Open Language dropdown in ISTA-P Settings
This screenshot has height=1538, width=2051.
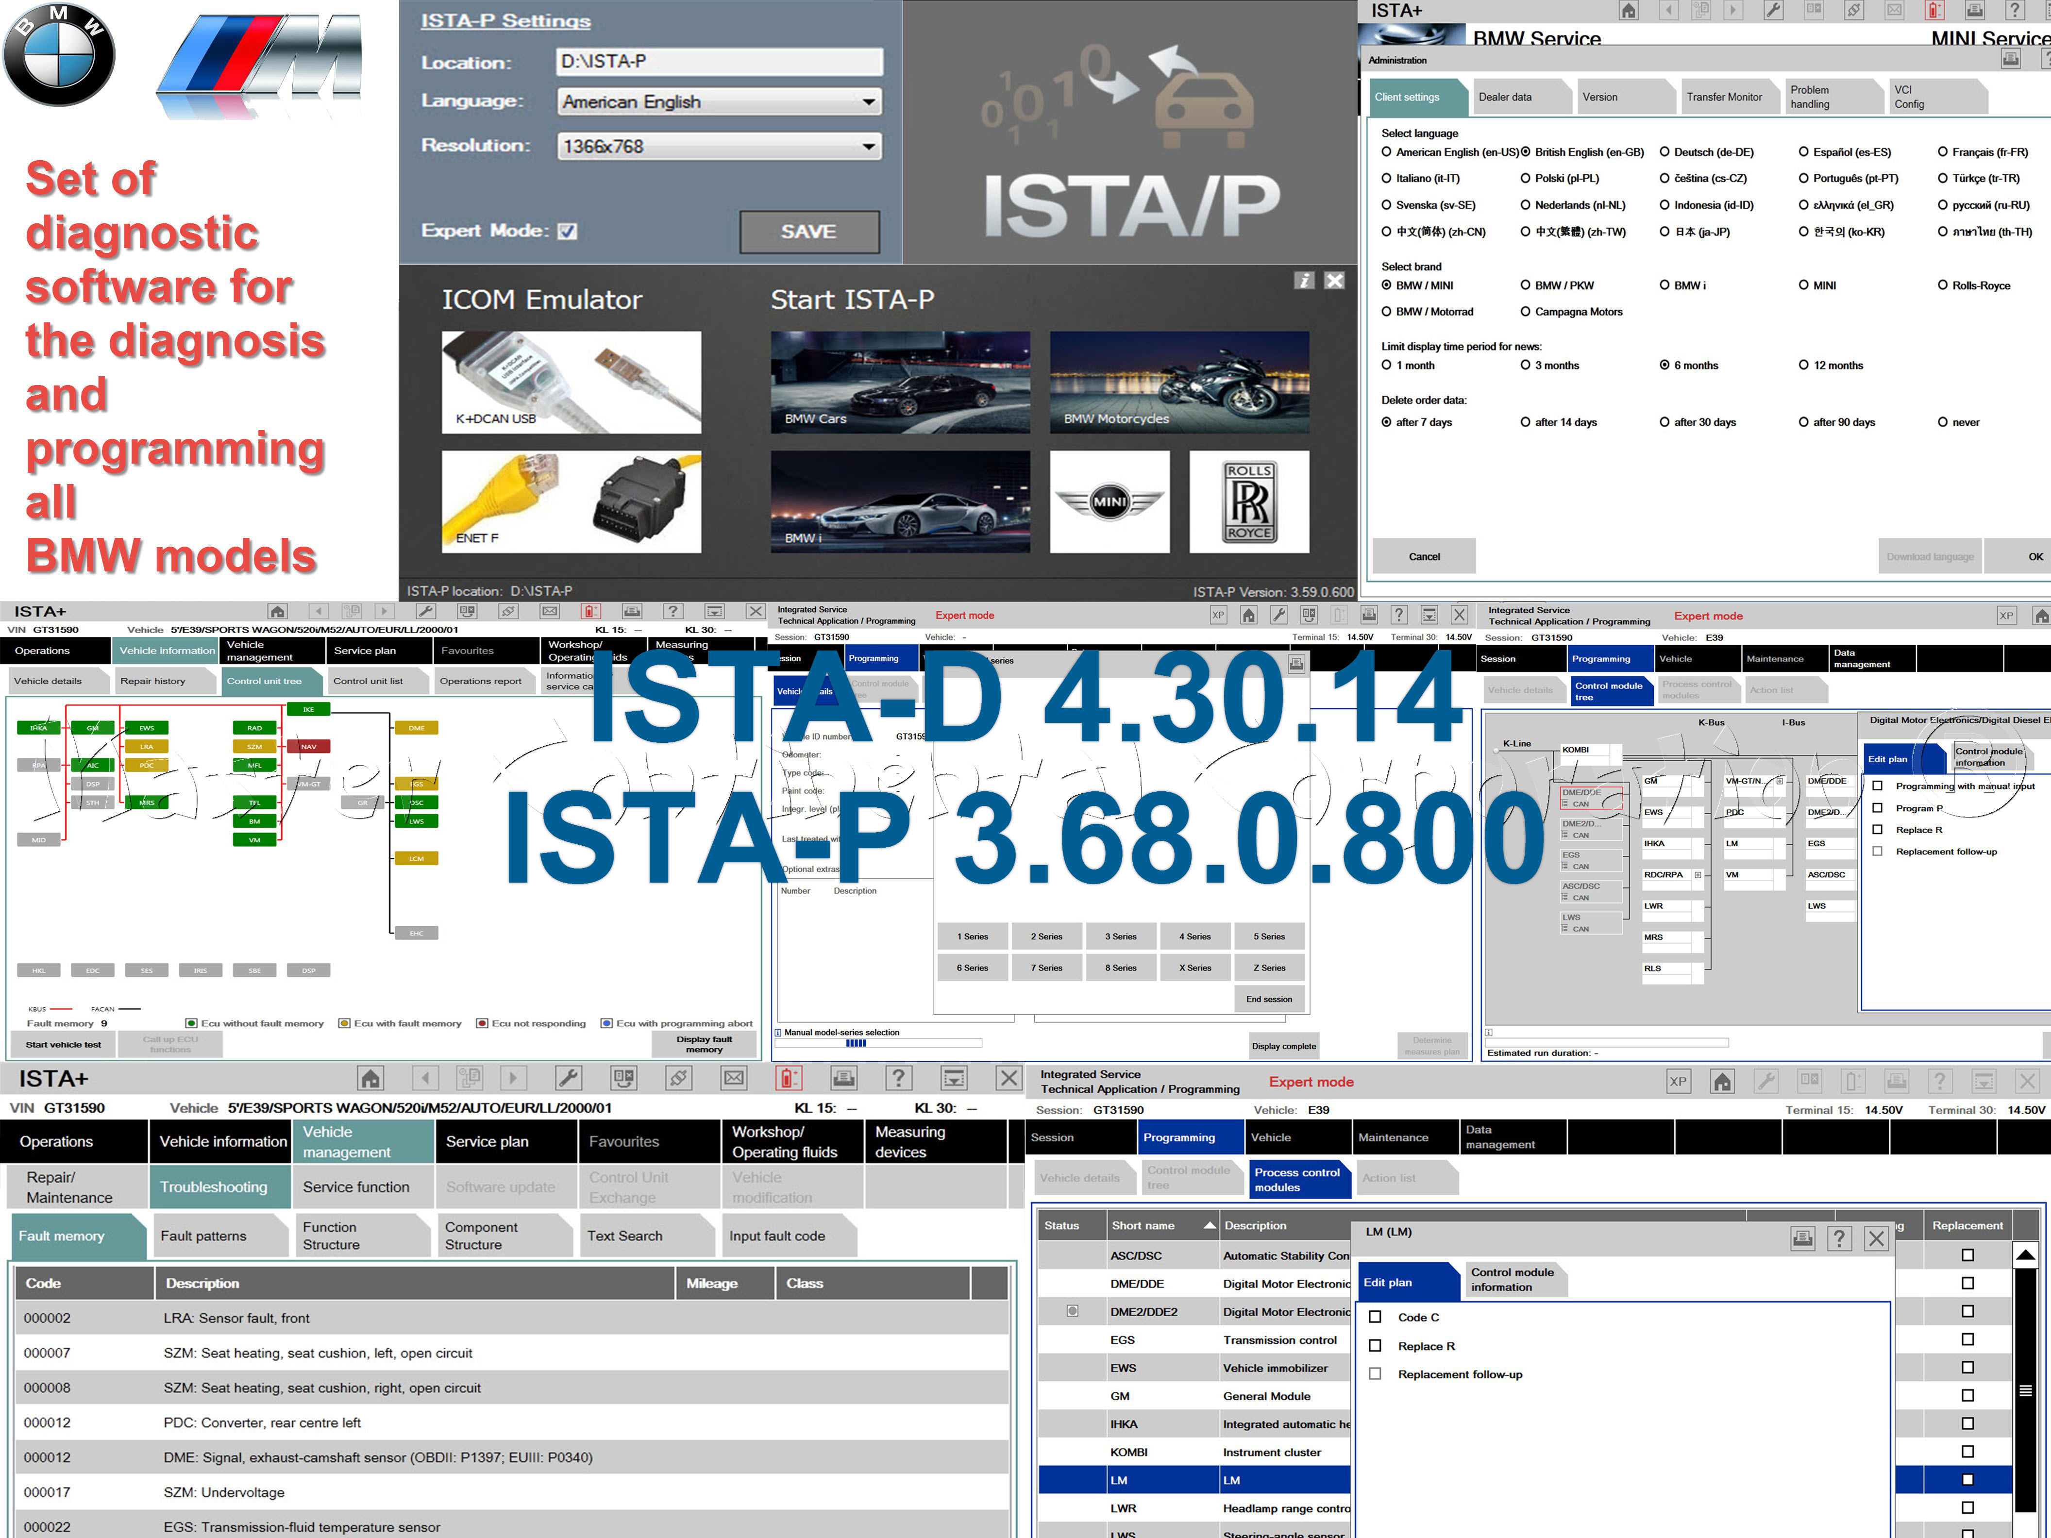(720, 101)
